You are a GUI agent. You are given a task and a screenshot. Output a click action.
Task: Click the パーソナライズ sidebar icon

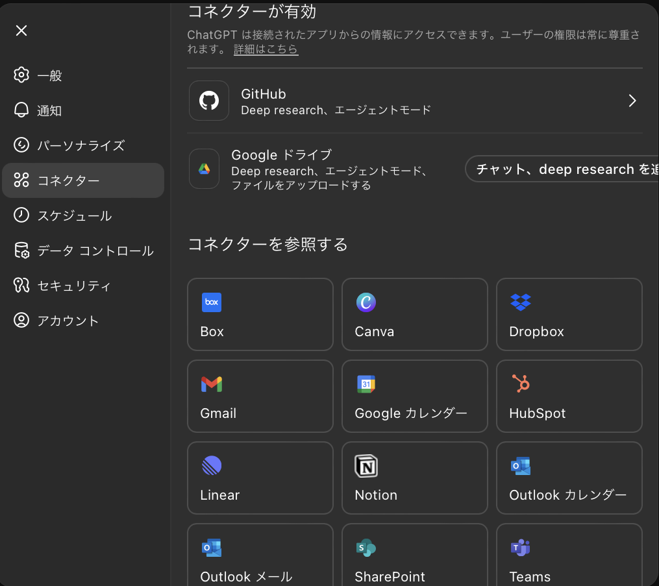click(21, 145)
